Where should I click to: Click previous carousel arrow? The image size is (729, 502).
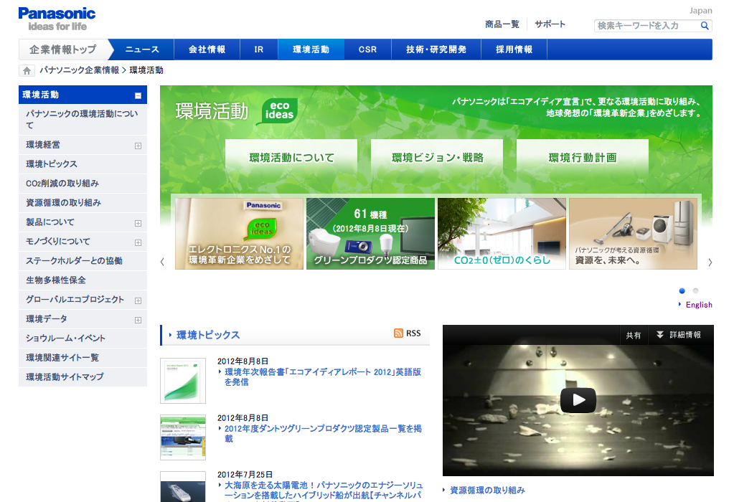point(162,262)
